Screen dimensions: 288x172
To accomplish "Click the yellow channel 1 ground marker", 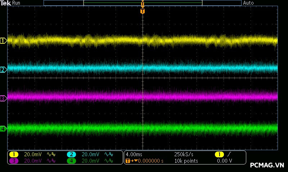I will pos(3,41).
